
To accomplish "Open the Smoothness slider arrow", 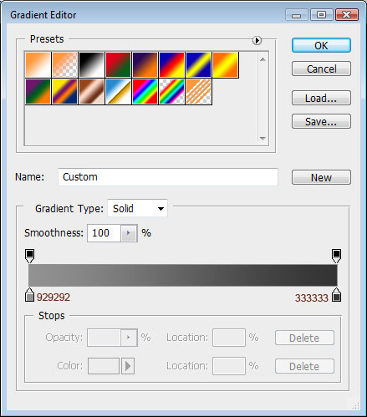I will (129, 233).
